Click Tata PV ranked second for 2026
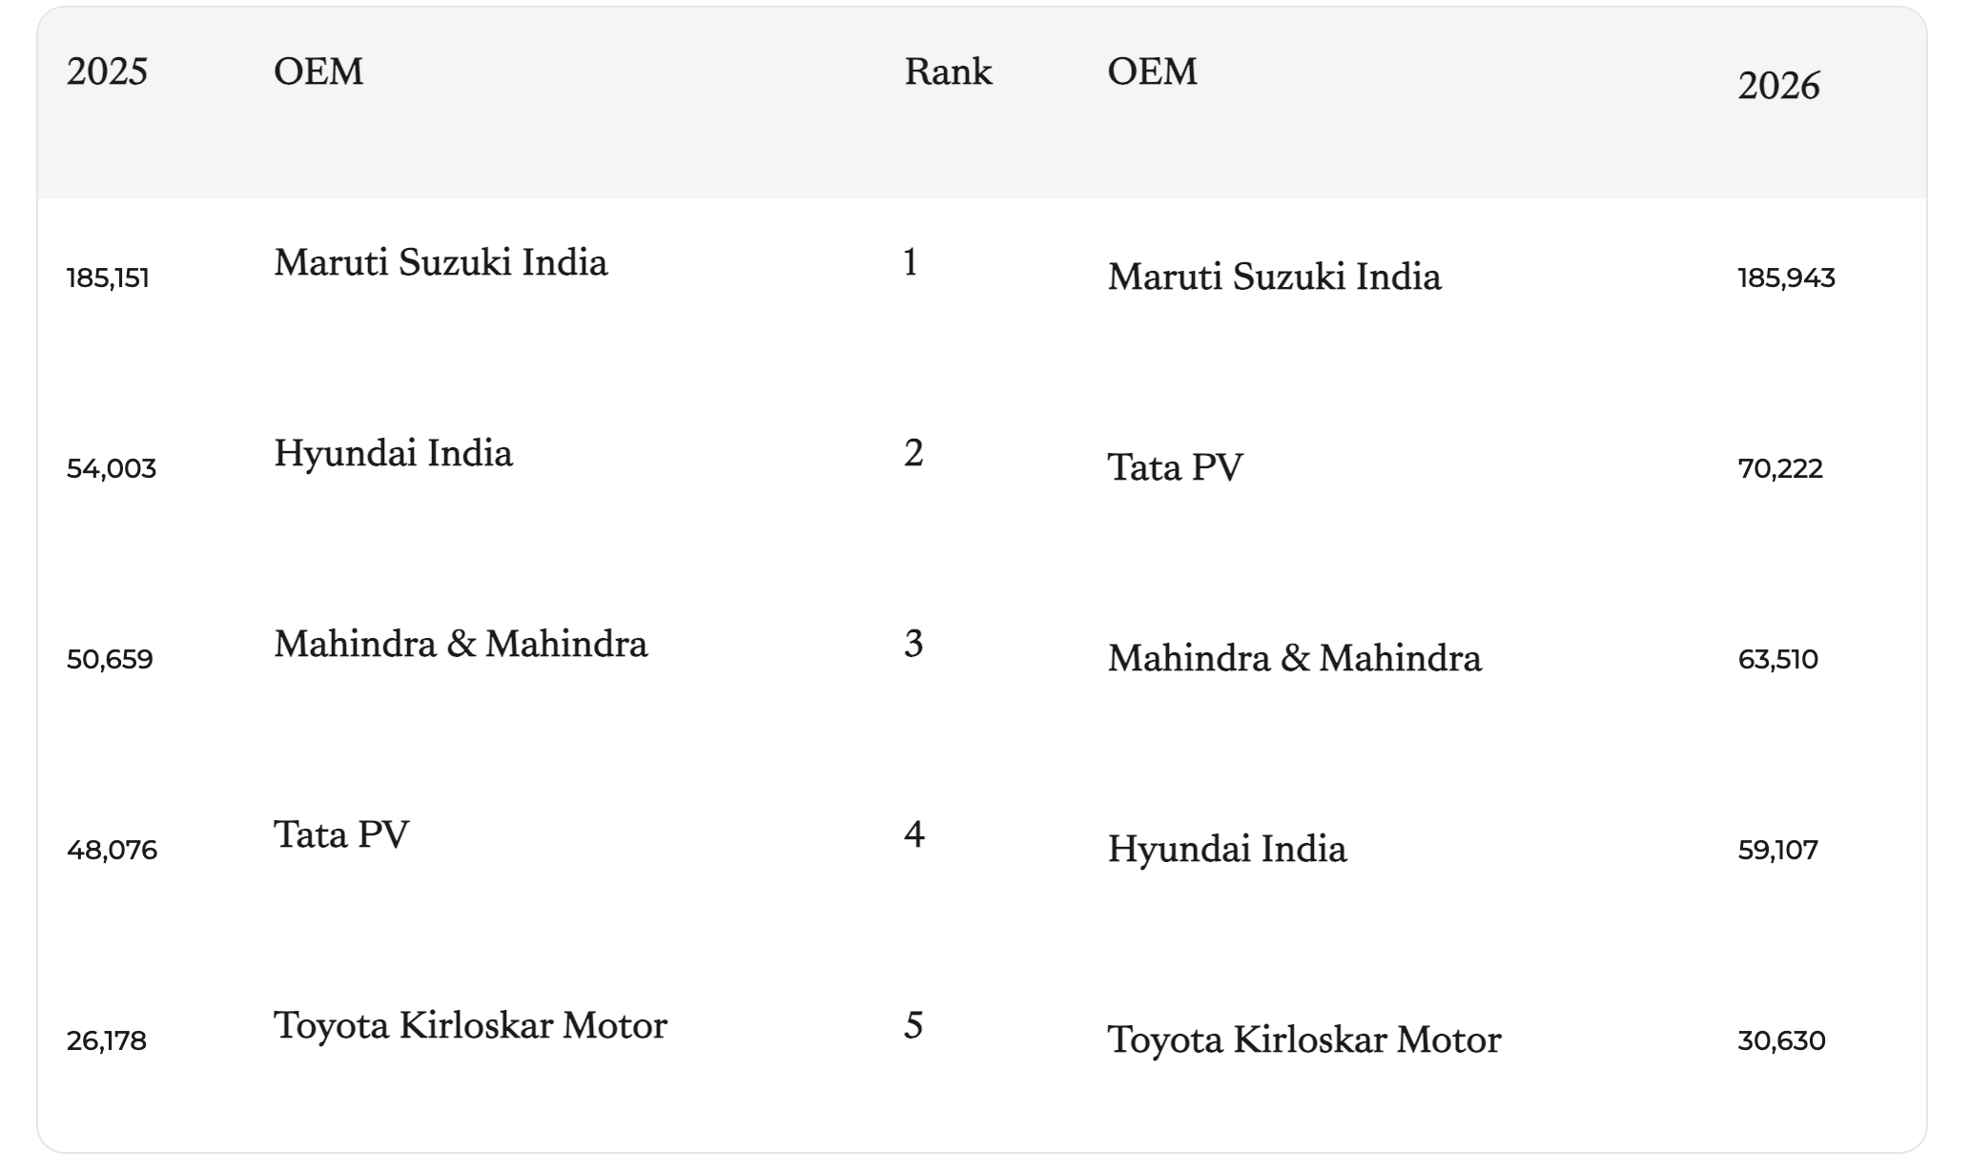Image resolution: width=1970 pixels, height=1173 pixels. pyautogui.click(x=1175, y=468)
